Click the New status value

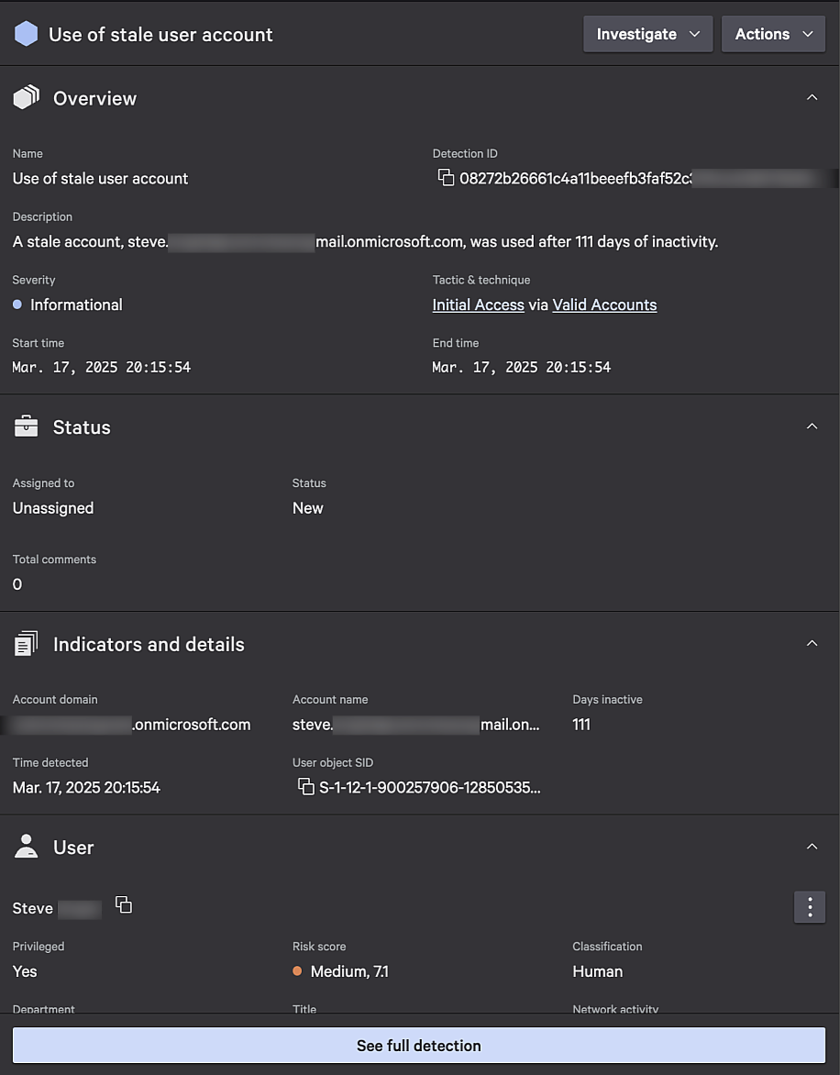click(x=307, y=508)
